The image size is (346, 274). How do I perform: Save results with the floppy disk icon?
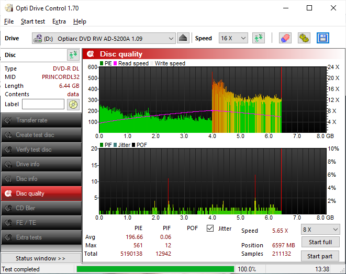[x=323, y=38]
